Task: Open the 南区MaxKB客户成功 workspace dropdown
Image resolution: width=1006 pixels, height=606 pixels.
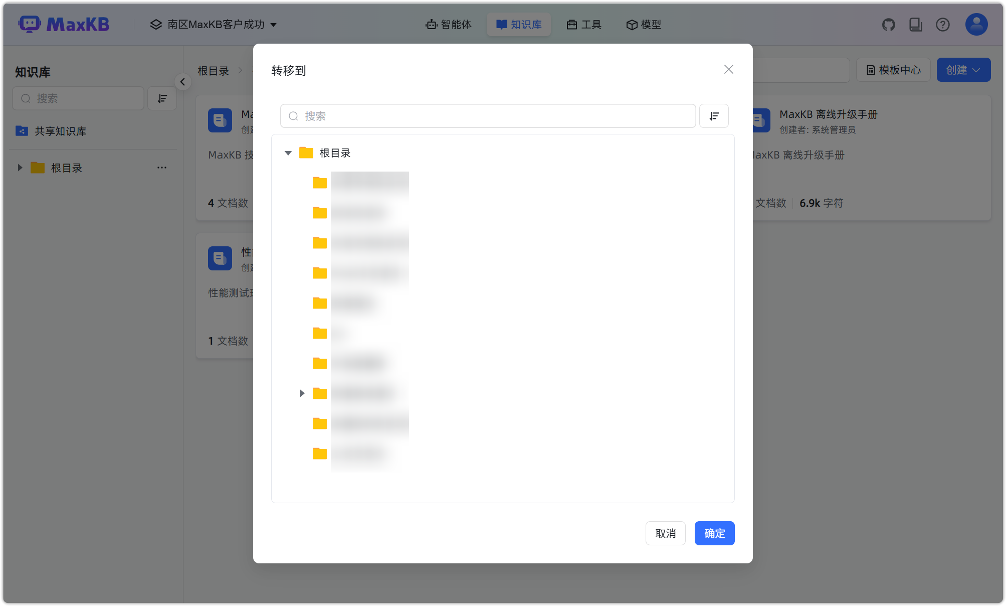Action: click(215, 24)
